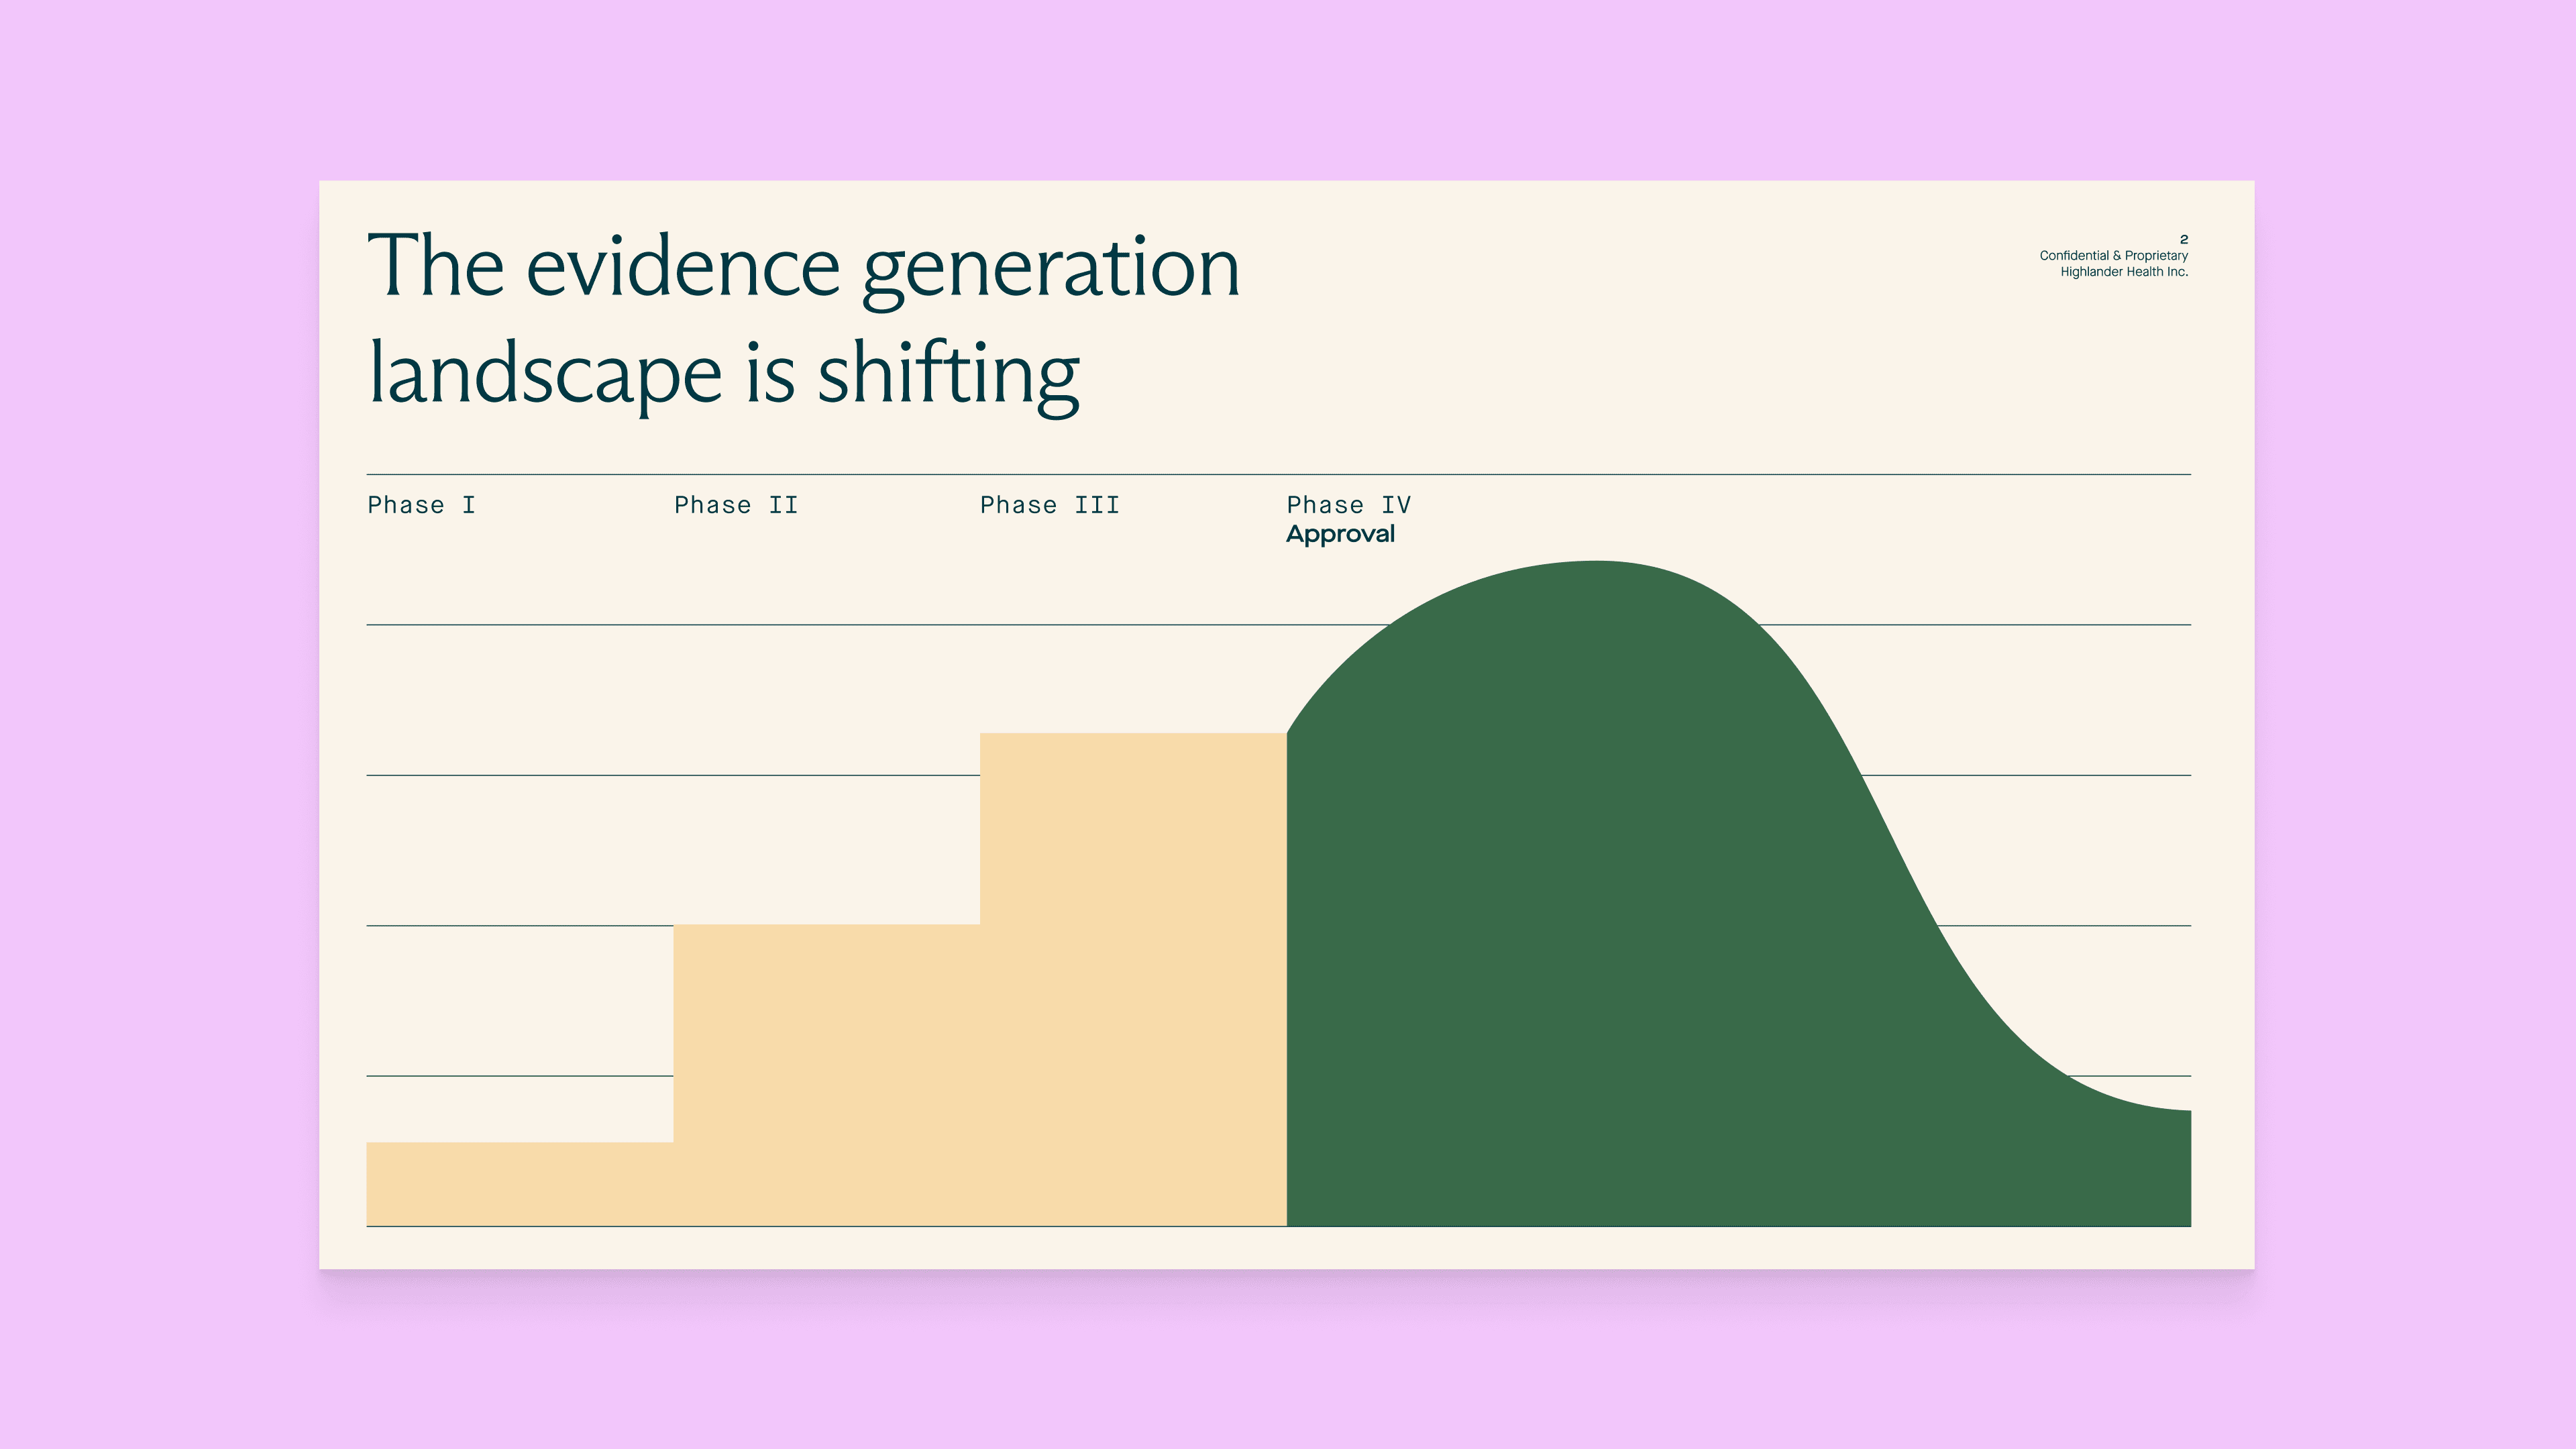
Task: Click the bold 'Approval' label
Action: [1342, 535]
